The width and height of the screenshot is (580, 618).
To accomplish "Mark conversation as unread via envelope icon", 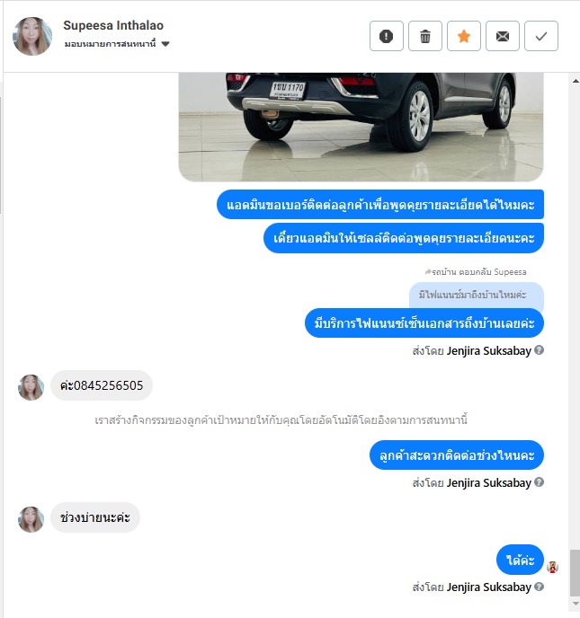I will 503,36.
